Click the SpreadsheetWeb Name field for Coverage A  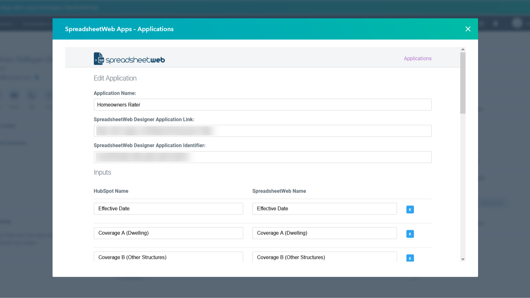pyautogui.click(x=324, y=233)
